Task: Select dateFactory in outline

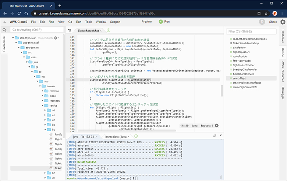Action: click(x=239, y=48)
